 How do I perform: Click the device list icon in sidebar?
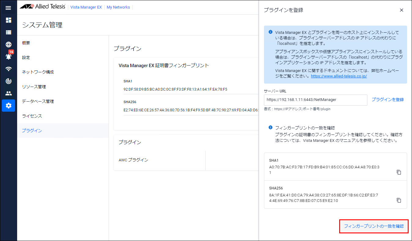pyautogui.click(x=8, y=32)
